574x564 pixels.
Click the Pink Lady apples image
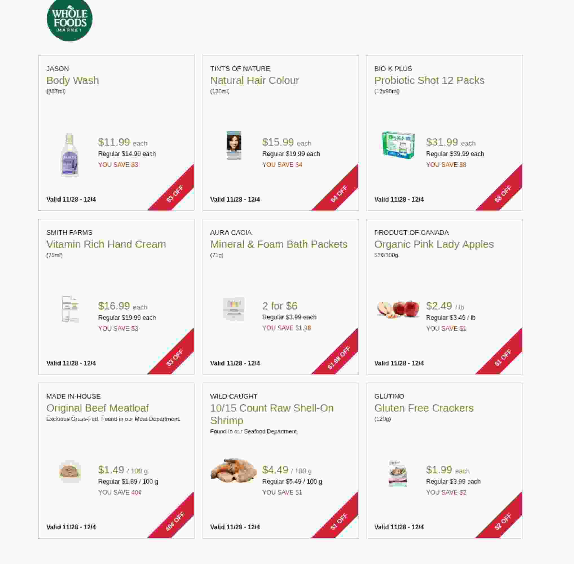(x=398, y=309)
